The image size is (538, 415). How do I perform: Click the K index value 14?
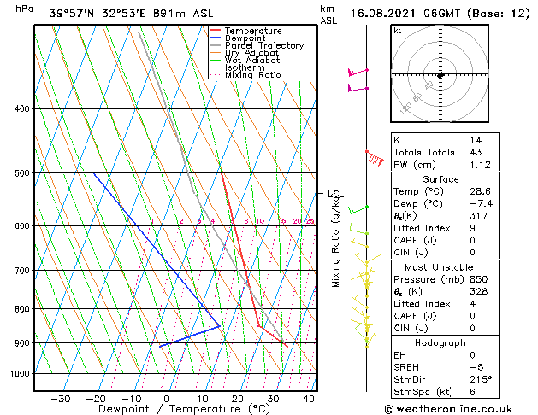tap(476, 140)
